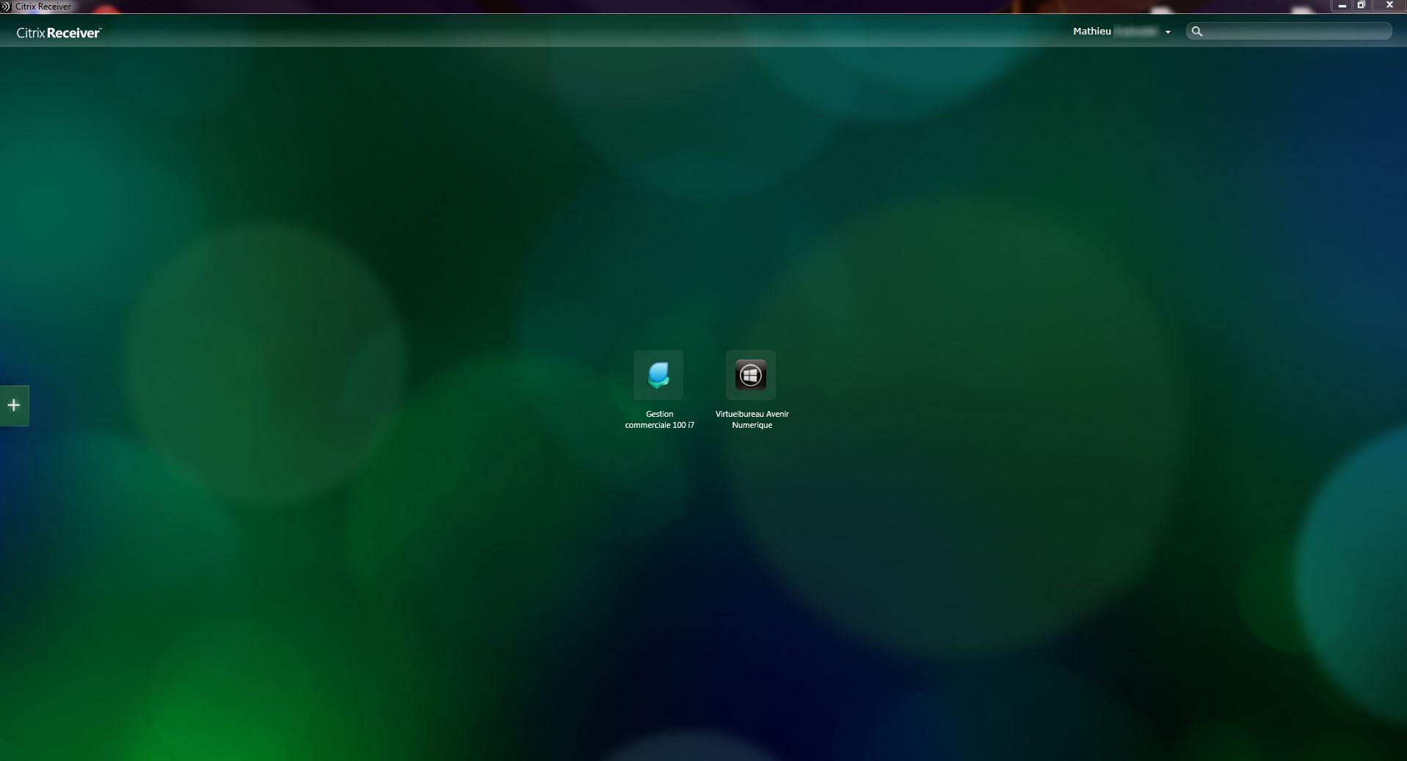Launch the Gestion commerciale 100 i7 app icon
This screenshot has width=1407, height=761.
coord(658,375)
